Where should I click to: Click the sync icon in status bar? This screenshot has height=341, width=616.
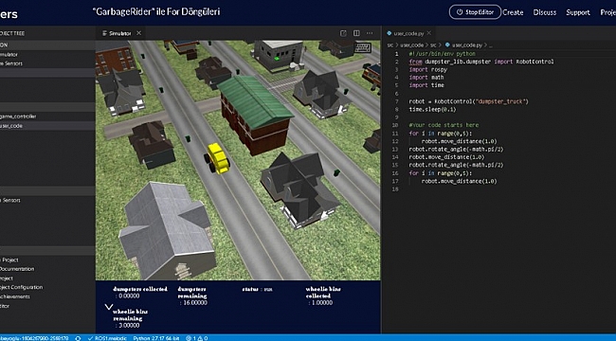(78, 338)
